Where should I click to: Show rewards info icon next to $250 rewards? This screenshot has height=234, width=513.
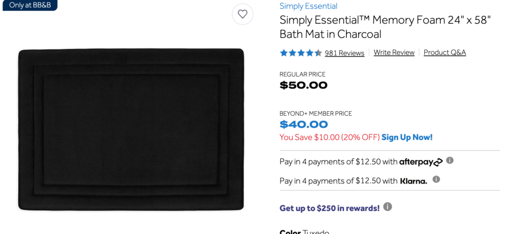387,207
